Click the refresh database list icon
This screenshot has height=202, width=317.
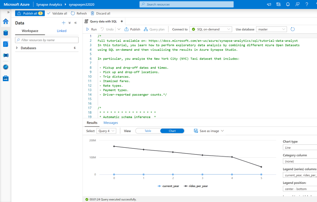click(293, 29)
